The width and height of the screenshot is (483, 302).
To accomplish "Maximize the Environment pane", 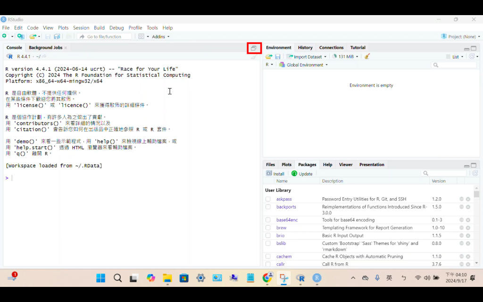I will pyautogui.click(x=474, y=48).
